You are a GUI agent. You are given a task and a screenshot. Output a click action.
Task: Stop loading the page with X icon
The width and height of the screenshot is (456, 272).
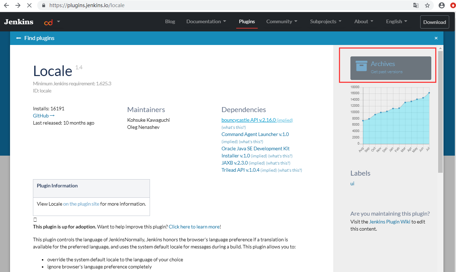(x=30, y=5)
